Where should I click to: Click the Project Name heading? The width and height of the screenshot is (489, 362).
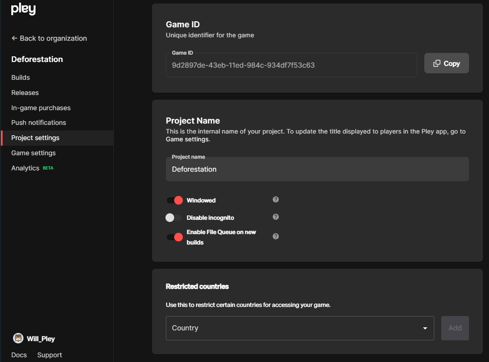click(x=193, y=121)
